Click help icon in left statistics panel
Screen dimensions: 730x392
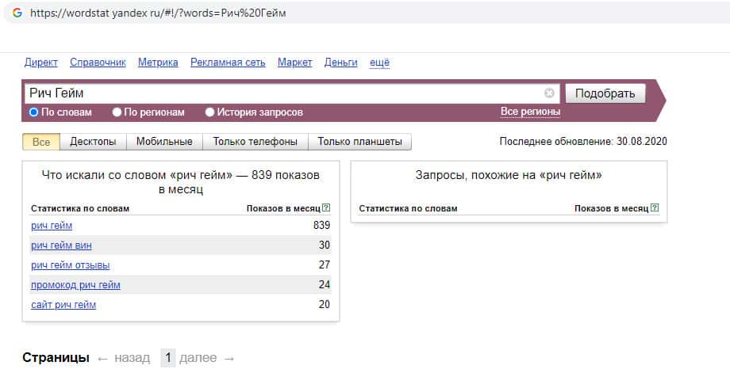tap(326, 208)
